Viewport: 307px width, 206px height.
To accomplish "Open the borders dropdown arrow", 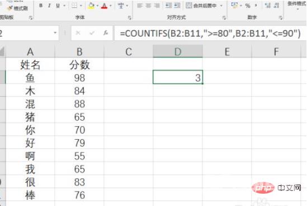I will click(x=81, y=6).
